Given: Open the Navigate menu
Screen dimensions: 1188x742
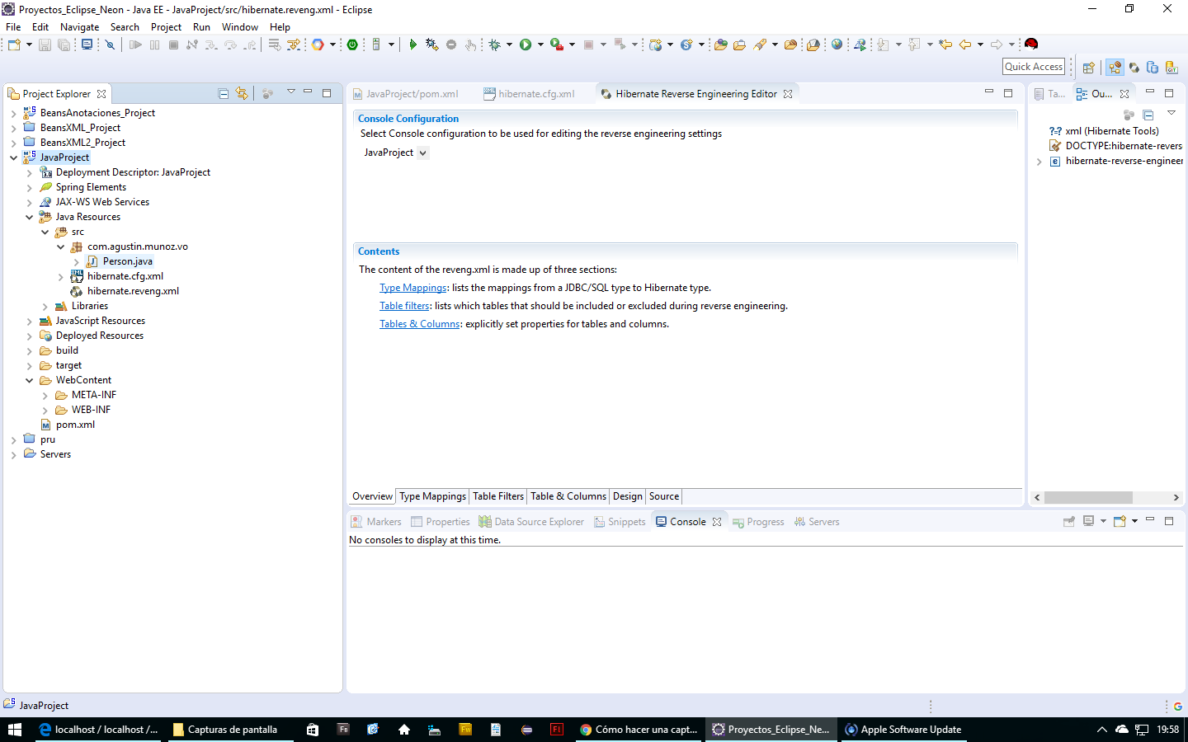Looking at the screenshot, I should click(x=79, y=27).
